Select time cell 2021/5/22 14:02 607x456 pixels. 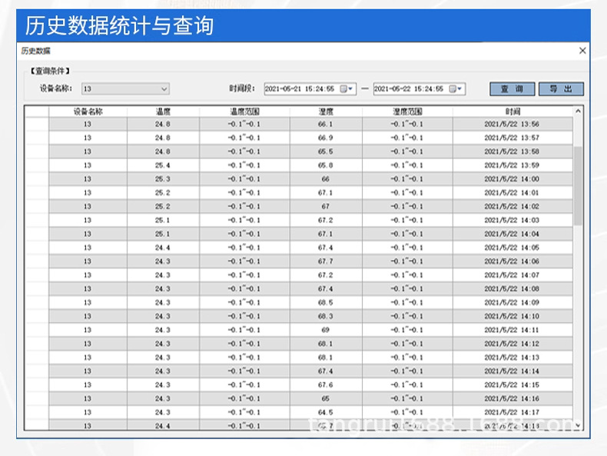click(x=512, y=207)
